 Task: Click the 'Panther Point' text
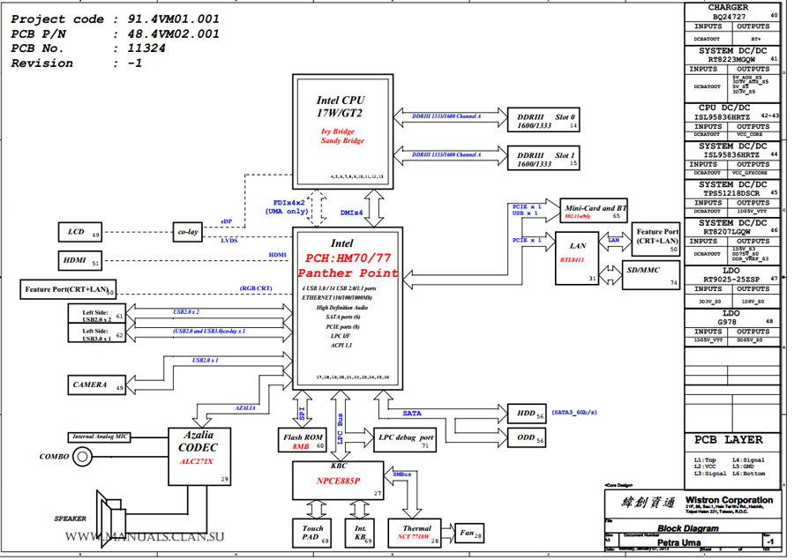[x=348, y=273]
